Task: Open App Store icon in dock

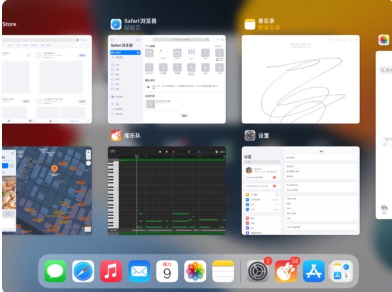Action: [314, 271]
